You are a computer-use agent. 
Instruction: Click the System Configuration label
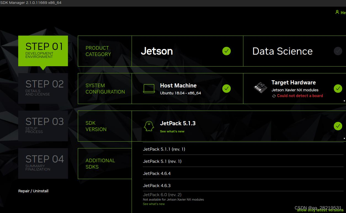105,89
